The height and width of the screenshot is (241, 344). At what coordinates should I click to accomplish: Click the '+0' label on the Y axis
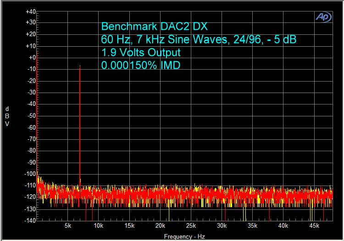31,58
